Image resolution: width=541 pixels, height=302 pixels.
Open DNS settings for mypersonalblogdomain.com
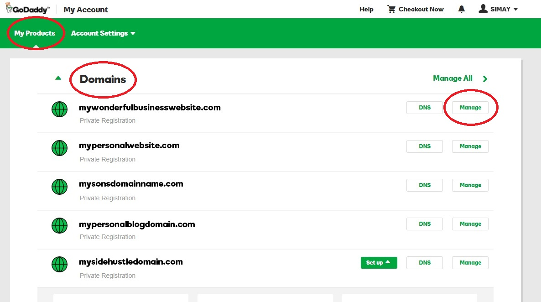point(424,224)
